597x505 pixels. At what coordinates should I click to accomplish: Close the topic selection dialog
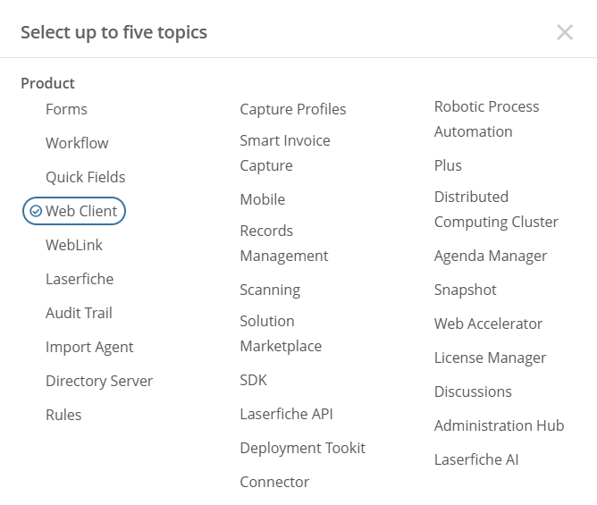[x=565, y=32]
